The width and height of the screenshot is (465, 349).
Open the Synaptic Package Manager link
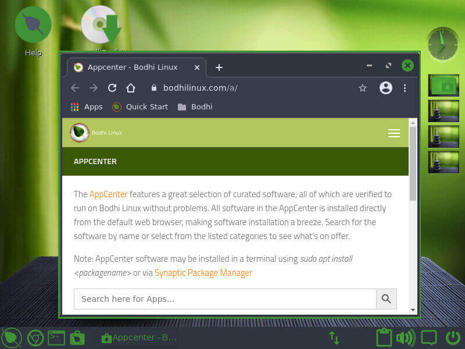point(203,272)
